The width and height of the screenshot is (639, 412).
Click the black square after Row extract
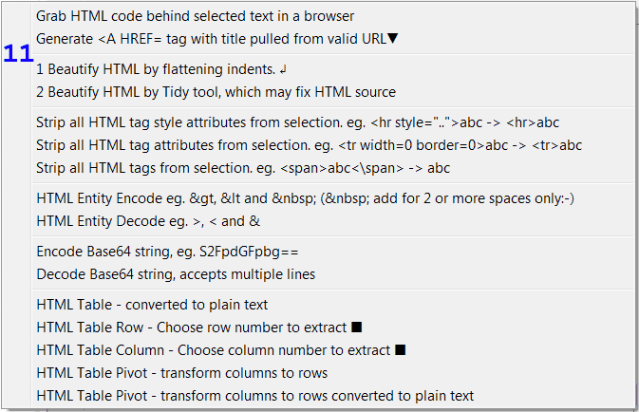point(356,328)
